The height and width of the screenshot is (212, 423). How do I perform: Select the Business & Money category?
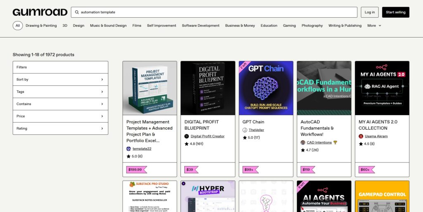coord(240,26)
